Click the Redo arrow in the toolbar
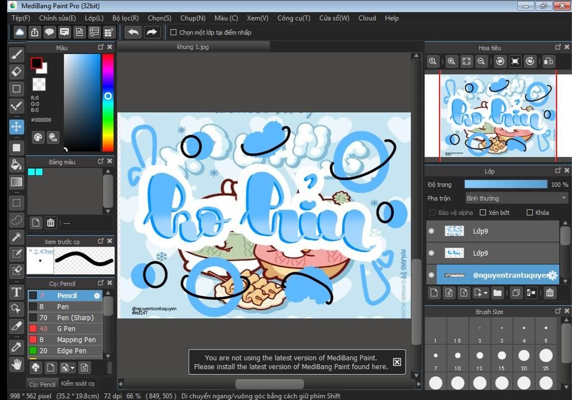Screen dimensions: 572x400 151,32
